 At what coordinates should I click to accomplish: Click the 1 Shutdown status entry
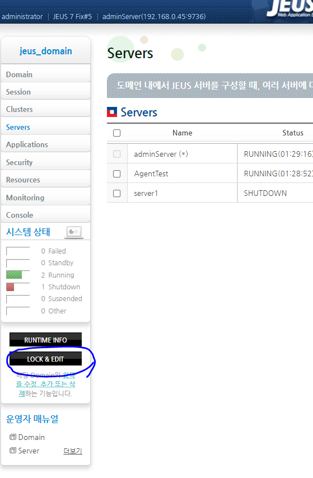pos(60,287)
